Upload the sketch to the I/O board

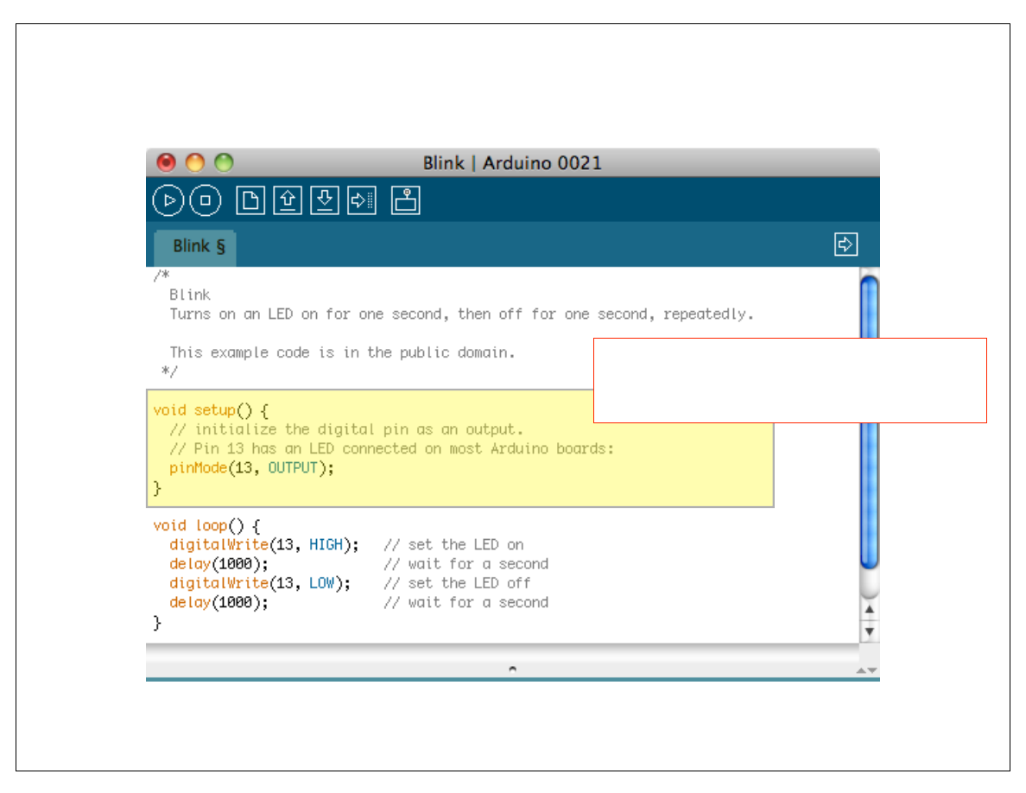[x=362, y=200]
